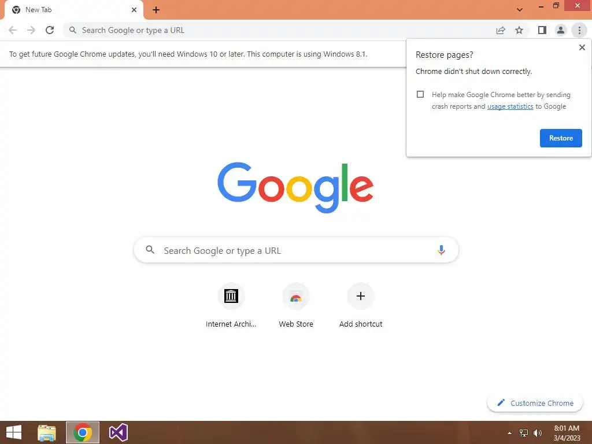Open the Windows Start button
Screen dimensions: 592x444
(x=14, y=432)
